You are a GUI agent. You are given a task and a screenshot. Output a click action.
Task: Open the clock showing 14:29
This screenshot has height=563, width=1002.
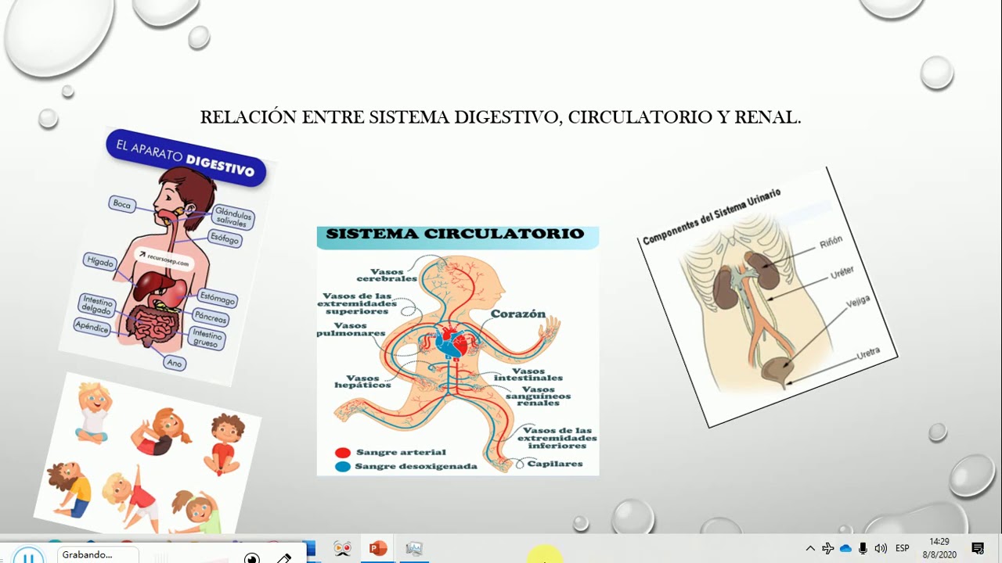click(939, 548)
